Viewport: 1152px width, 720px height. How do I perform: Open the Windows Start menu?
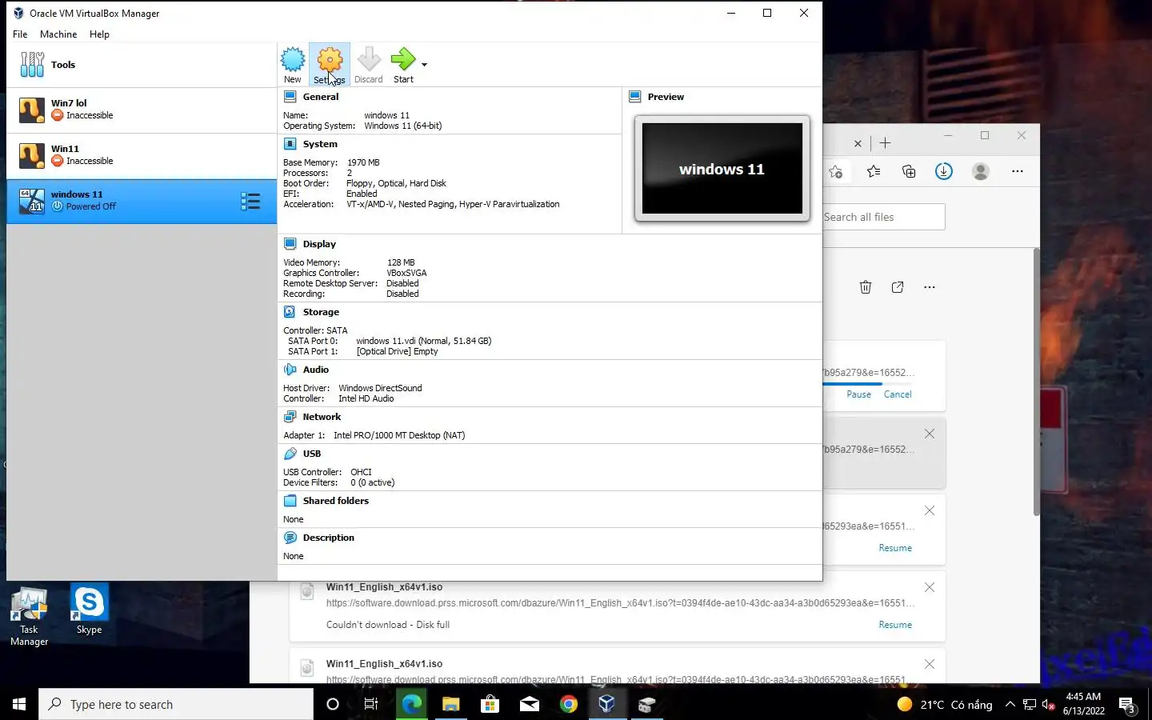point(19,704)
